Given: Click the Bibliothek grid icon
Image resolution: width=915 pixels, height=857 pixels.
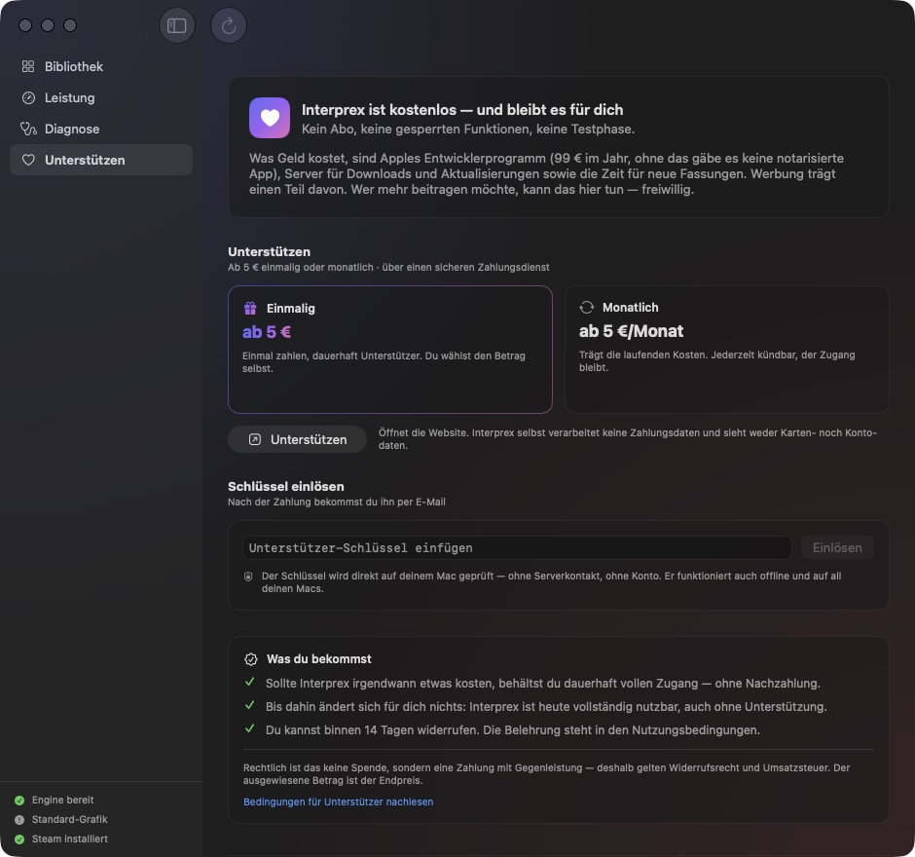Looking at the screenshot, I should pyautogui.click(x=28, y=66).
